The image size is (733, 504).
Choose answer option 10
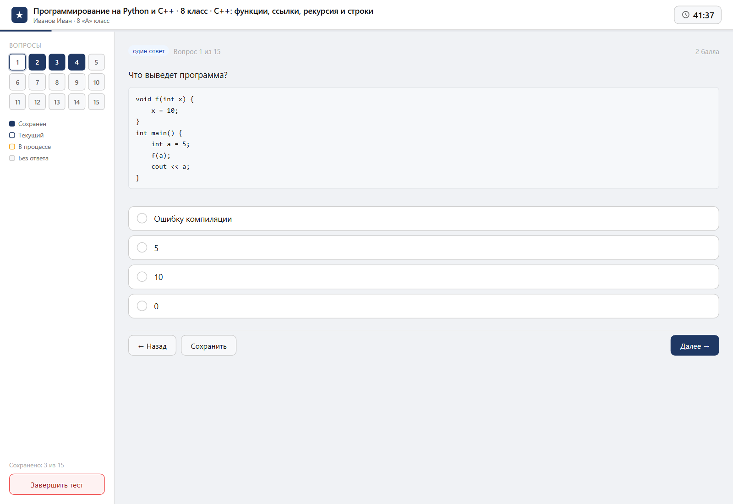tap(423, 277)
